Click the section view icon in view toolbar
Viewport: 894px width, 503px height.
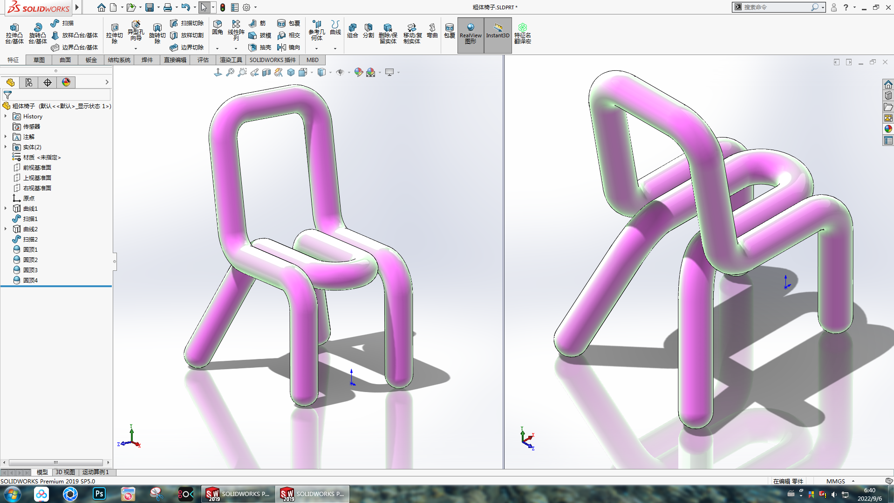(266, 72)
